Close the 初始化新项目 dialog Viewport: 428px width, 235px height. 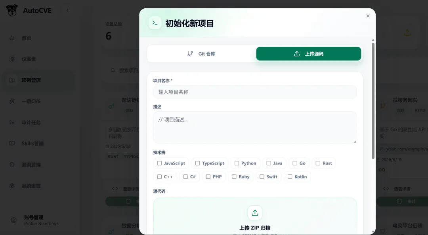tap(368, 16)
